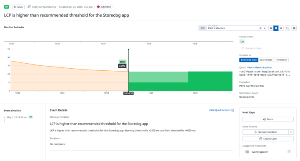The height and width of the screenshot is (161, 300).
Task: Open Event Explorer external link icon
Action: click(289, 152)
